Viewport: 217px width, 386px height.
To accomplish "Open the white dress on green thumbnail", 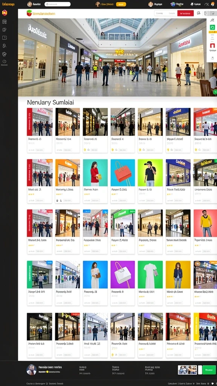I will 150,274.
